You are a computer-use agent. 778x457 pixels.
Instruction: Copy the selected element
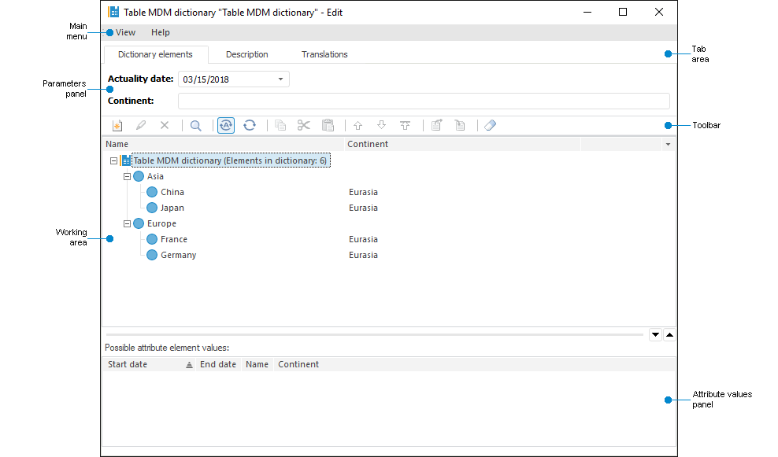point(280,125)
